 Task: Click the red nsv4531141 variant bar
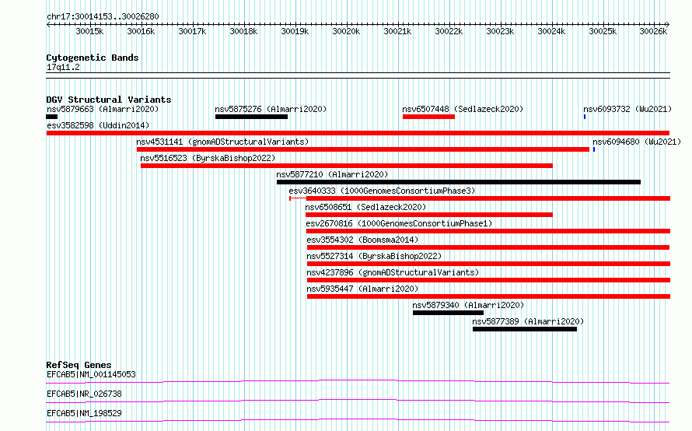click(x=363, y=149)
